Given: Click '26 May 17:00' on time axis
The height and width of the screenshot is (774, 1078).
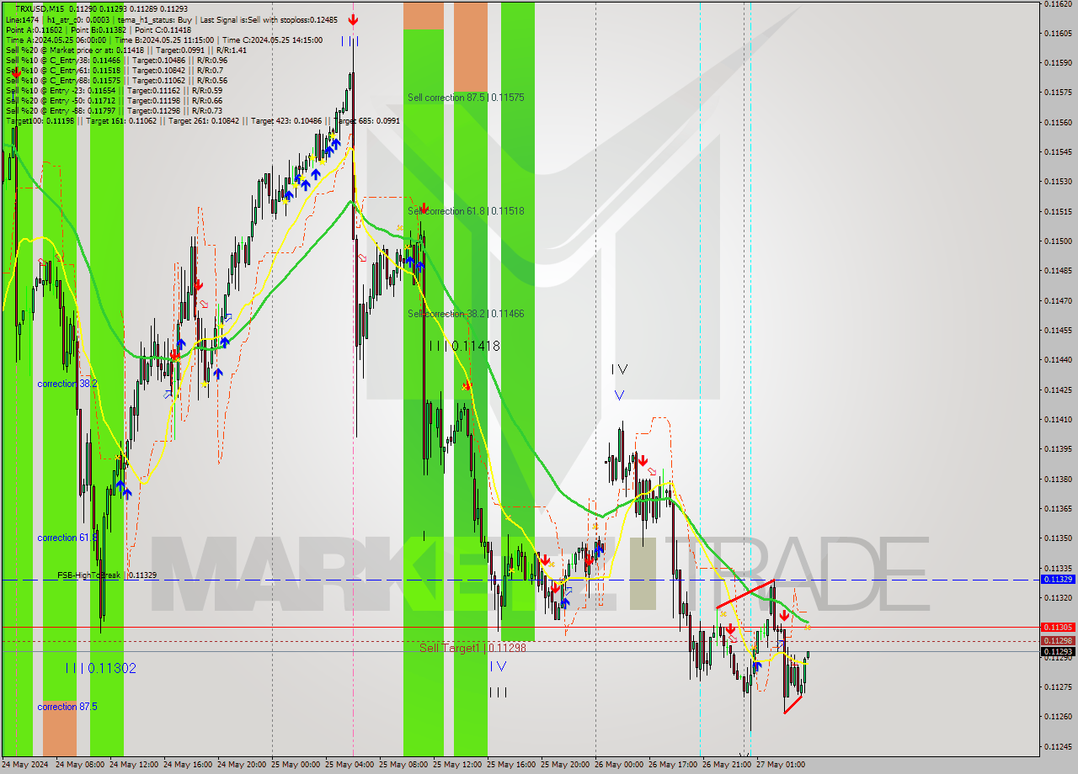Looking at the screenshot, I should (x=673, y=765).
